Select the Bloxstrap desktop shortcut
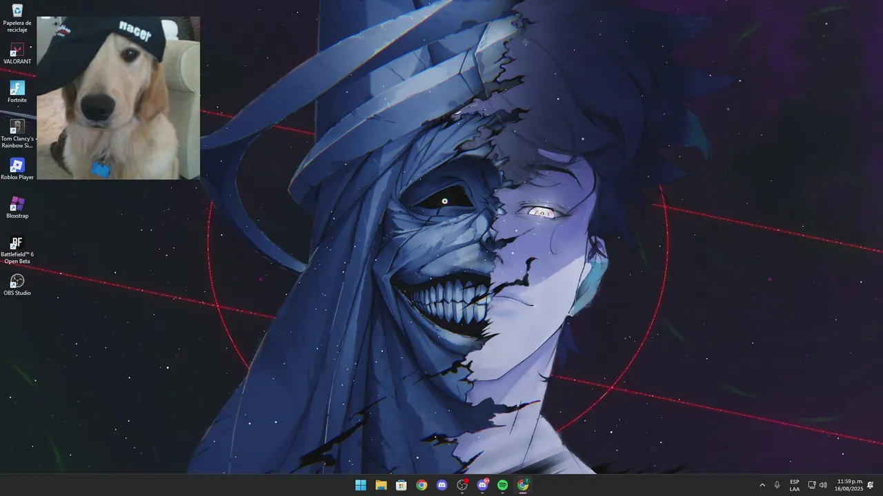Viewport: 883px width, 496px height. (17, 208)
